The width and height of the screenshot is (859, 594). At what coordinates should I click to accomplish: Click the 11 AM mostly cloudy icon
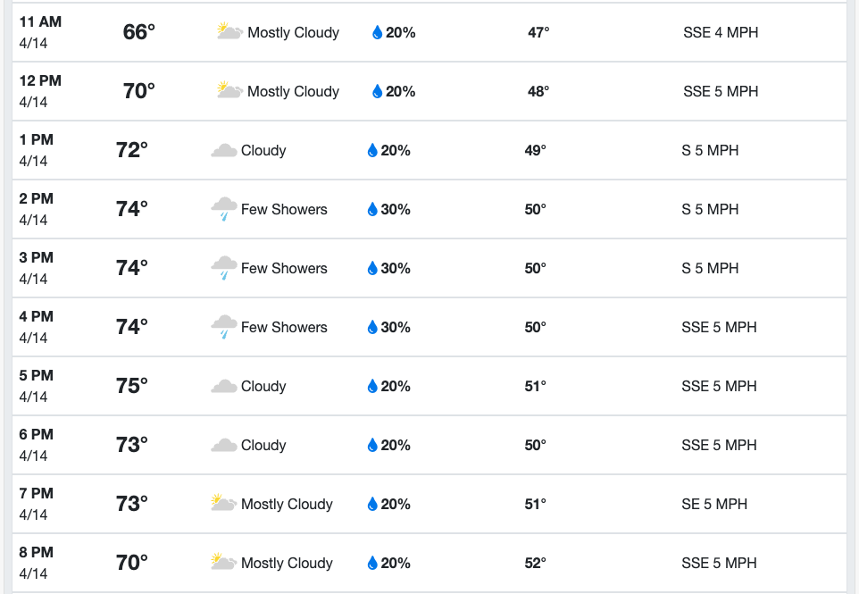tap(229, 31)
